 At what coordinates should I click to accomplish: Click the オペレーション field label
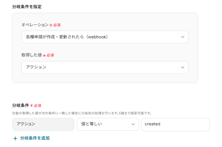point(35,25)
